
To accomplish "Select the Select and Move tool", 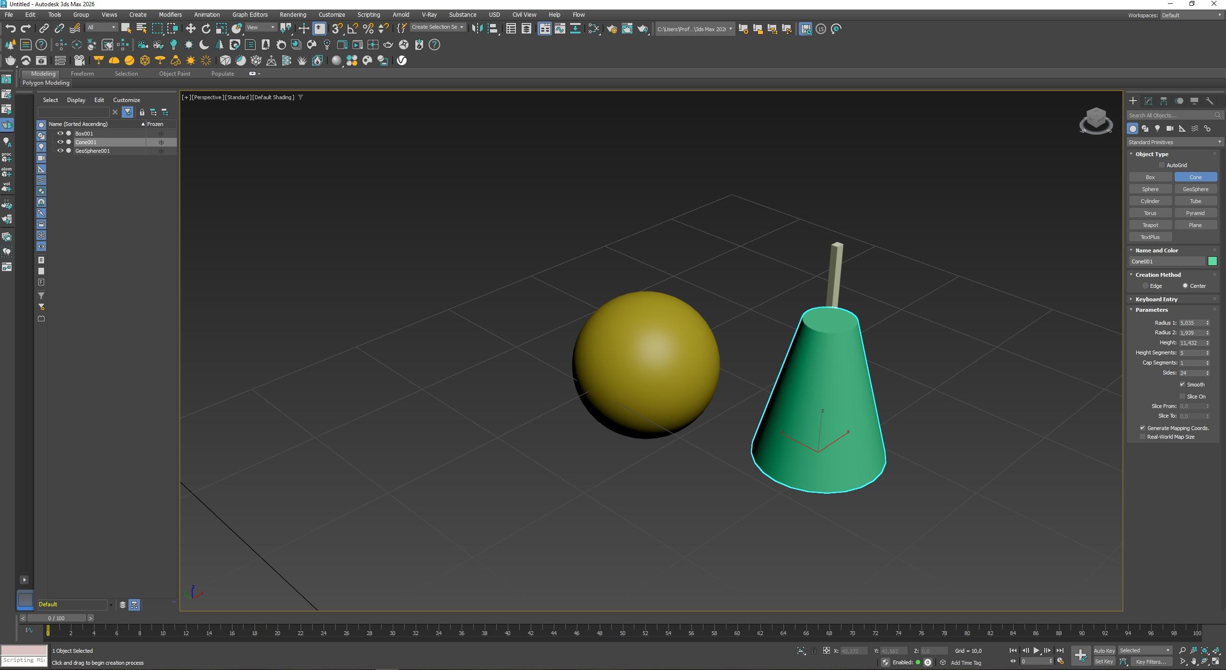I will tap(190, 29).
